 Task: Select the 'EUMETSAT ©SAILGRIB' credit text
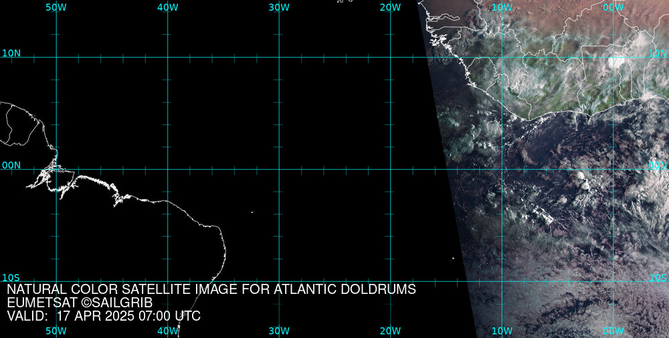[80, 303]
